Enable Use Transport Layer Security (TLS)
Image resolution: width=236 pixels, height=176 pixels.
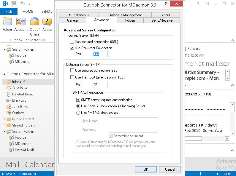pyautogui.click(x=72, y=77)
